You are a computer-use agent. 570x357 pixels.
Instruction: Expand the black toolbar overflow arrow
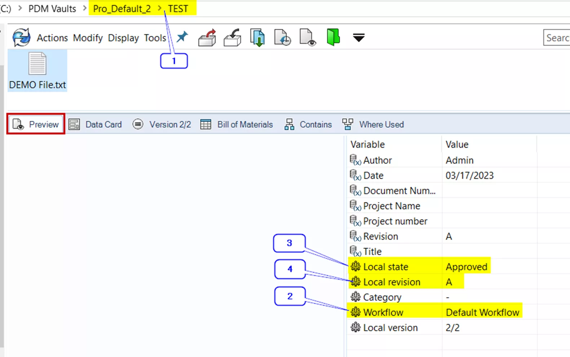click(358, 38)
